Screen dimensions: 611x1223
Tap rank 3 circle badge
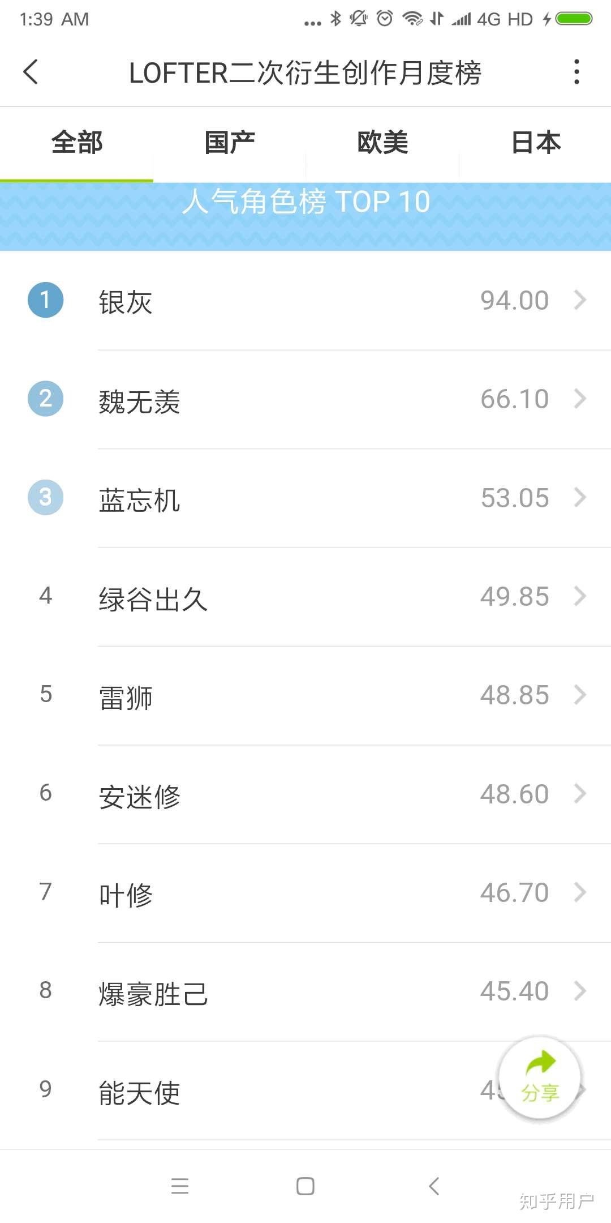[x=45, y=497]
